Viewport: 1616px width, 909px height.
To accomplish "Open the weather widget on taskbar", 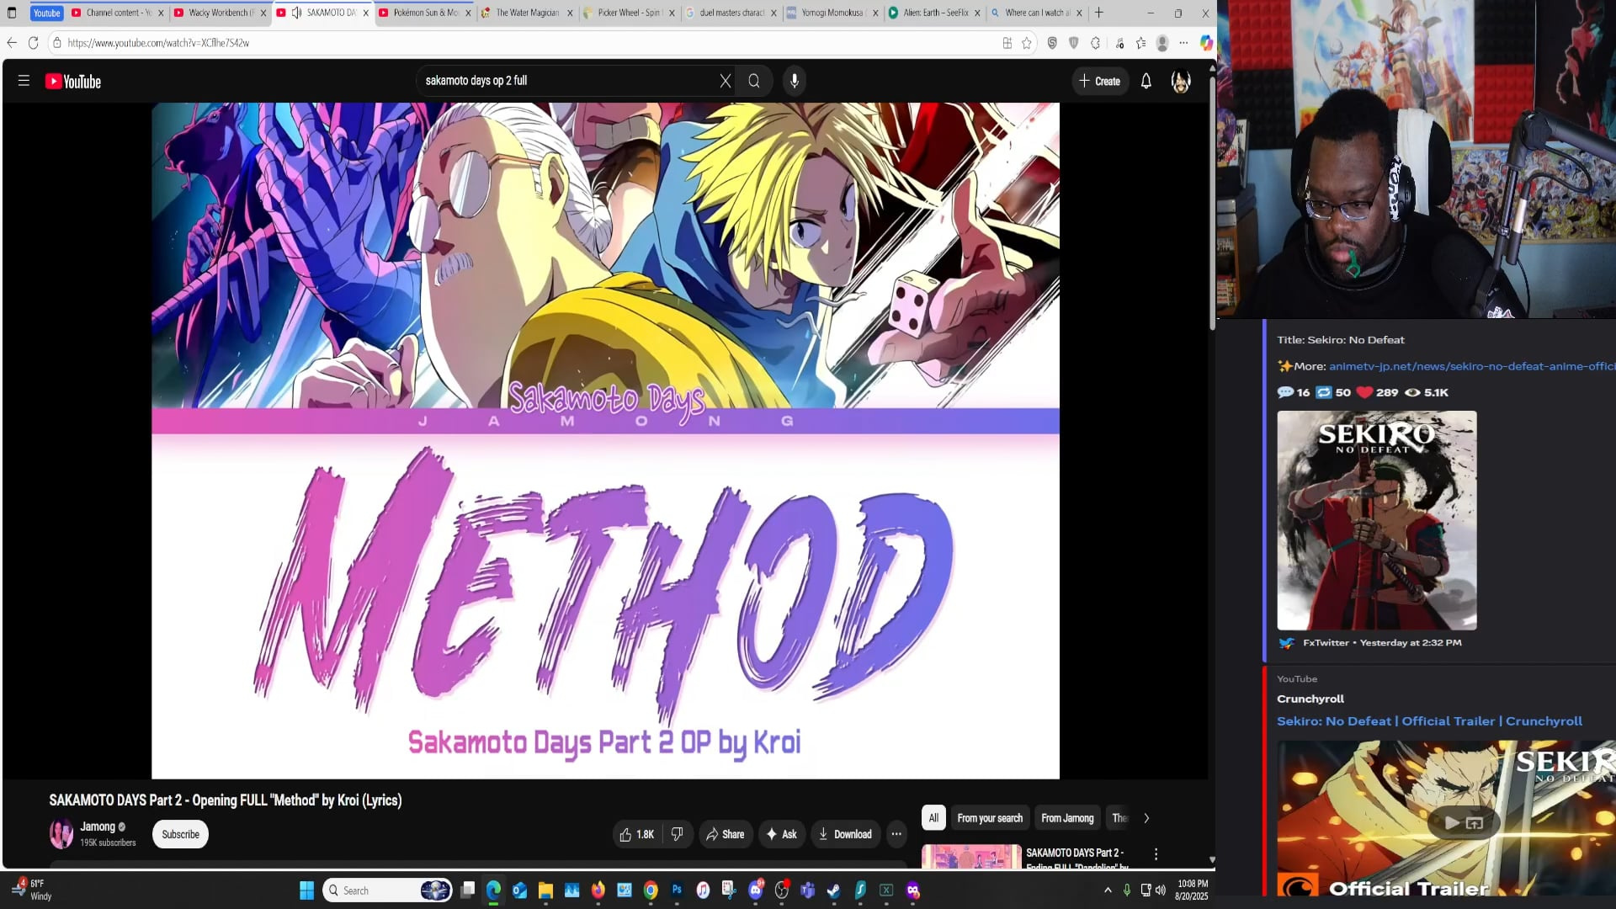I will point(32,890).
